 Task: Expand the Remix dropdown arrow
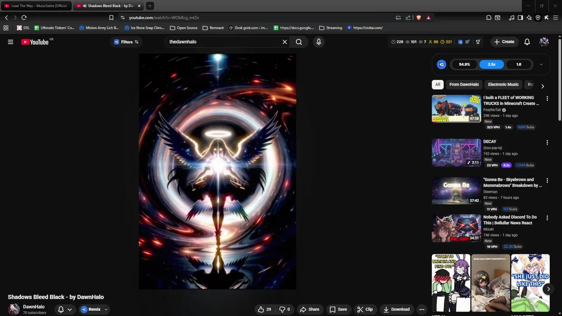(x=106, y=309)
